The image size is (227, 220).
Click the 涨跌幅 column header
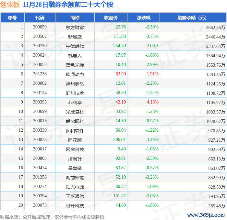[x=144, y=17]
